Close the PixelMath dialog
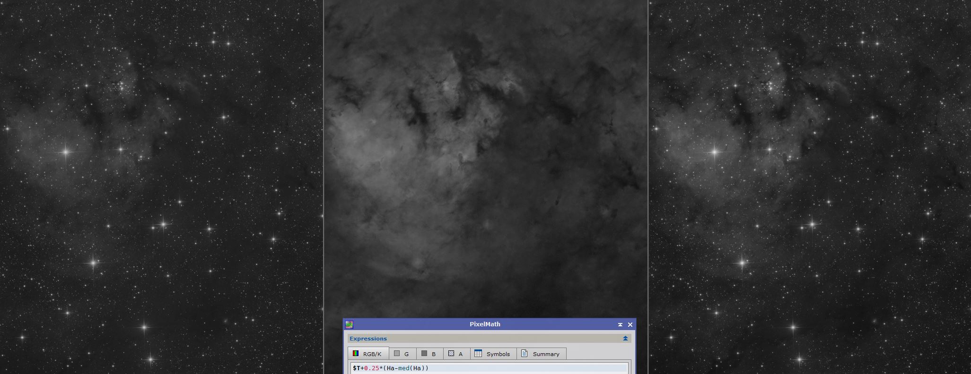The height and width of the screenshot is (374, 971). pyautogui.click(x=630, y=324)
